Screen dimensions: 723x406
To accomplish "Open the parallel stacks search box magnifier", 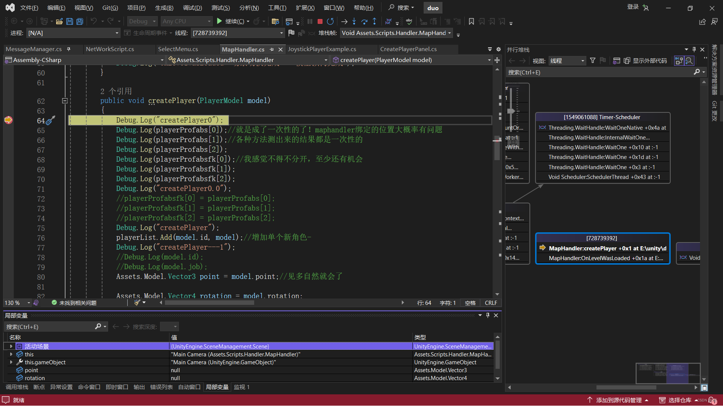I will (x=697, y=72).
